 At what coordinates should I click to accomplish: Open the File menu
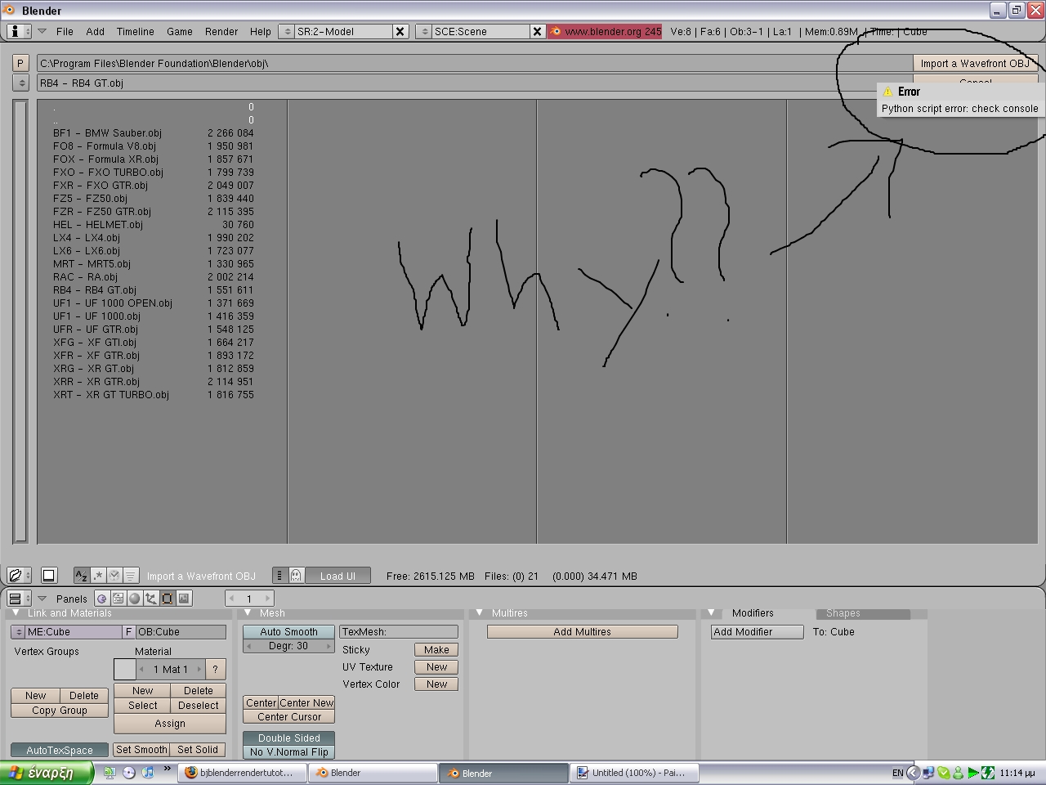[x=65, y=31]
